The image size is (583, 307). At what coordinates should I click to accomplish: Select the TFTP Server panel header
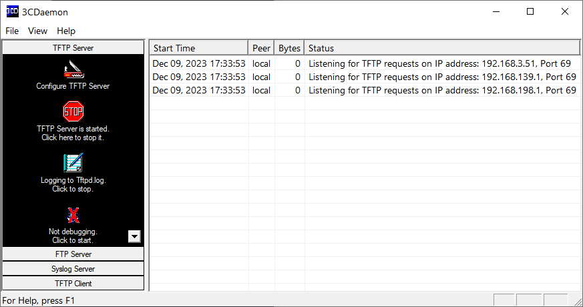point(73,47)
